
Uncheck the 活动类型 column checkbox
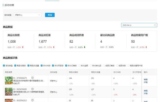click(x=4, y=66)
